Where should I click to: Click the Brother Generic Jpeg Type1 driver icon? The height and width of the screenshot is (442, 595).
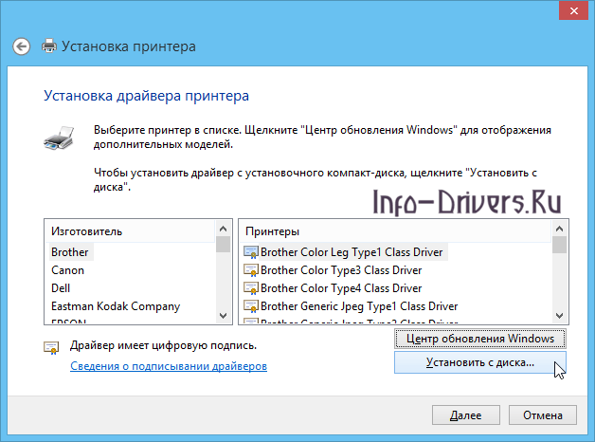point(251,306)
